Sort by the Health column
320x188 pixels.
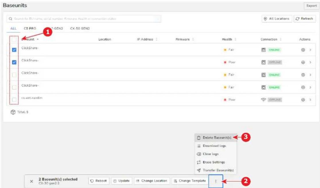(x=235, y=39)
